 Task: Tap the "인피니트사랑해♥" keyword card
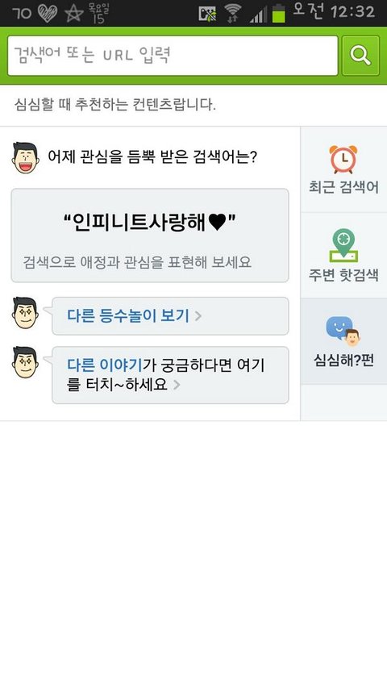150,236
